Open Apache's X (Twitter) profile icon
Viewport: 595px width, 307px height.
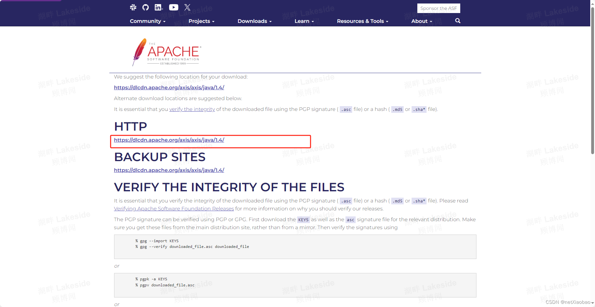(x=187, y=7)
